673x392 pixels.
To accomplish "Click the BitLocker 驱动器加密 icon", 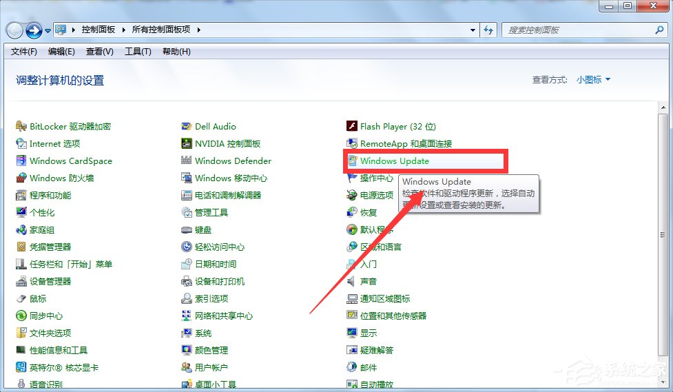I will click(x=21, y=127).
